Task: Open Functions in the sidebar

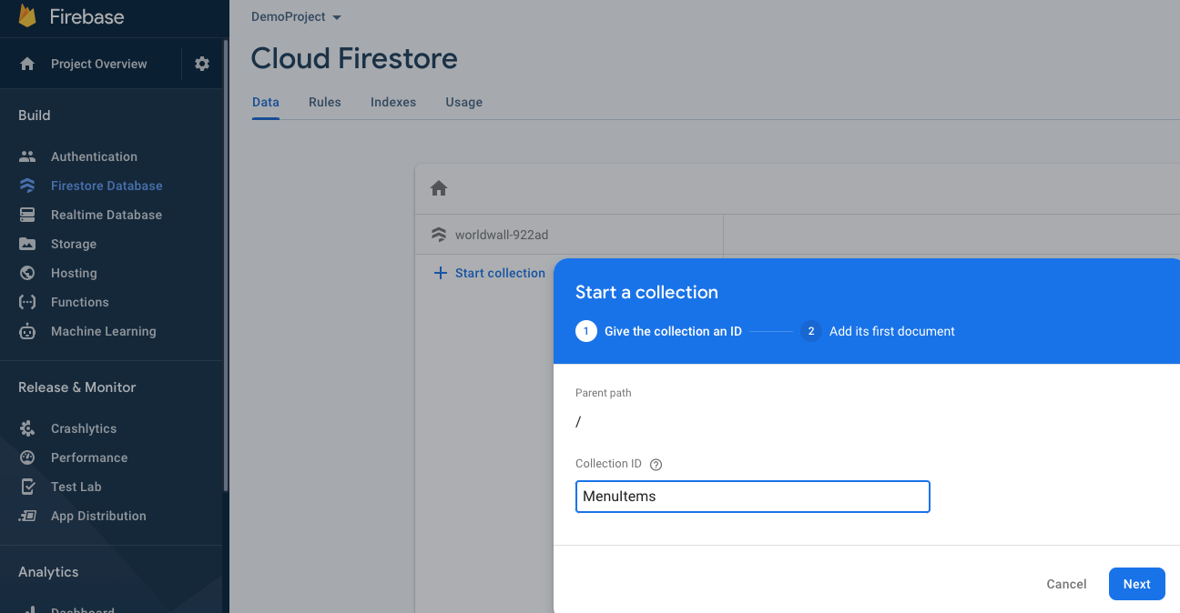Action: tap(80, 302)
